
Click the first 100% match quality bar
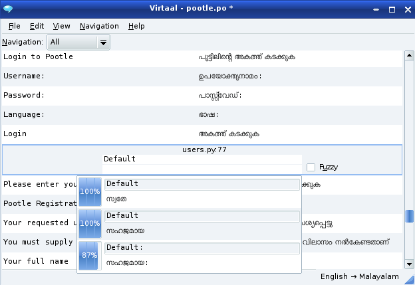pos(90,192)
